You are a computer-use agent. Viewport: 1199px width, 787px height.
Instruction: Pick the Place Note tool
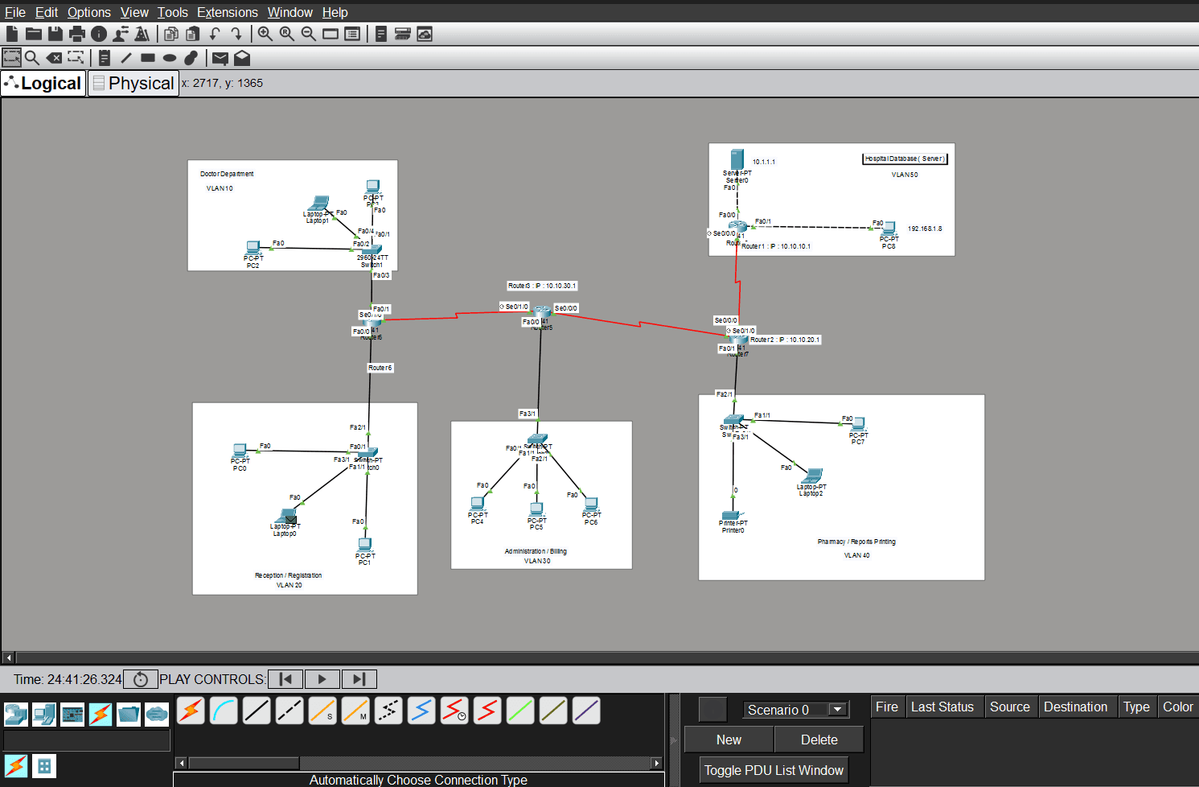point(105,58)
